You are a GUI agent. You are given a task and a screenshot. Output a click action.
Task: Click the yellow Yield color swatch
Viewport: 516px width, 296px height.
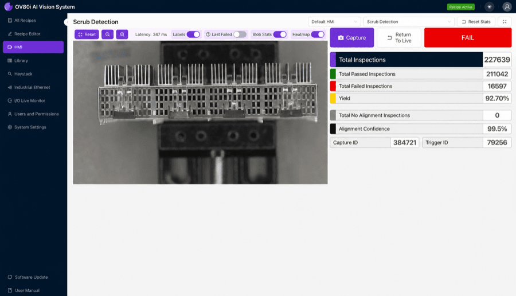pyautogui.click(x=333, y=99)
